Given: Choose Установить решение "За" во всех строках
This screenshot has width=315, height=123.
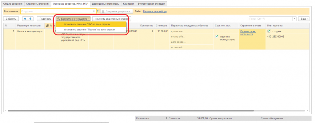Looking at the screenshot, I should [91, 24].
